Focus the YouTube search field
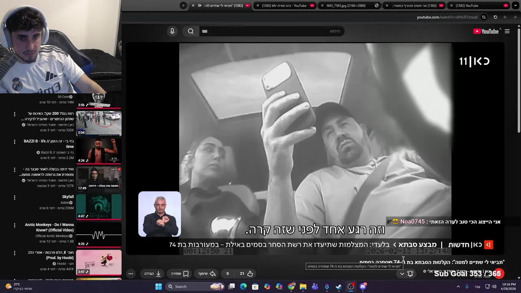Screen dimensions: 521x293 click(x=272, y=31)
